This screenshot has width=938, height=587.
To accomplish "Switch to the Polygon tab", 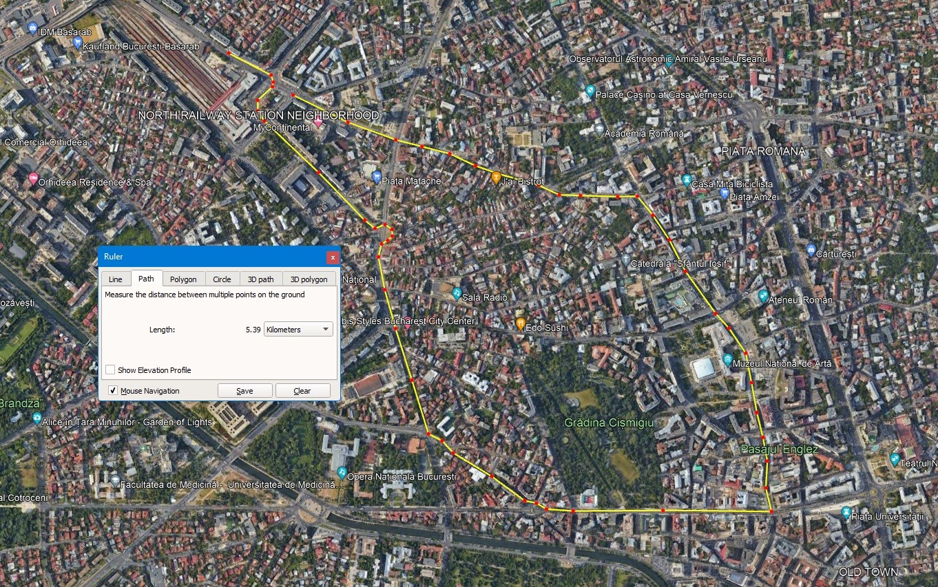I will click(x=183, y=279).
